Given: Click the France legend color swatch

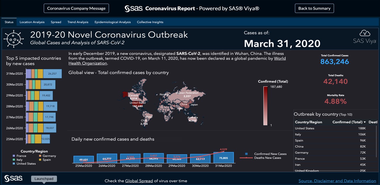Looking at the screenshot, I should (x=14, y=156).
